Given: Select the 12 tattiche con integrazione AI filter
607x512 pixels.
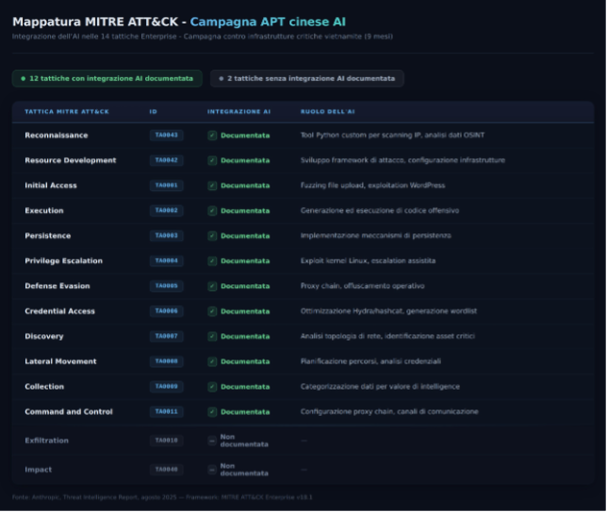Looking at the screenshot, I should coord(107,79).
